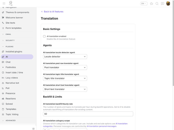
Task: Open the Locale detector agent dropdown
Action: pyautogui.click(x=65, y=57)
